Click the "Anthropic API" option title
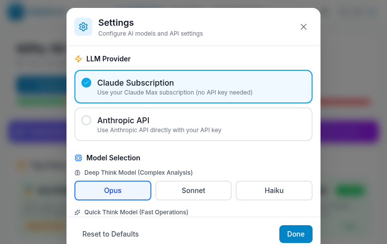The height and width of the screenshot is (244, 387). click(x=123, y=120)
